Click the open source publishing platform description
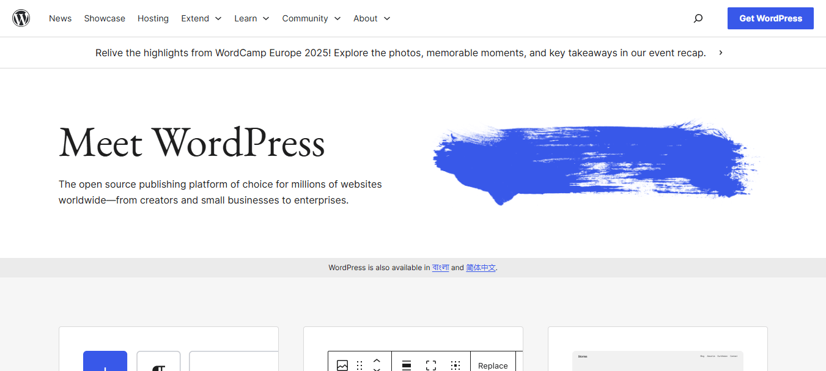 pyautogui.click(x=220, y=192)
